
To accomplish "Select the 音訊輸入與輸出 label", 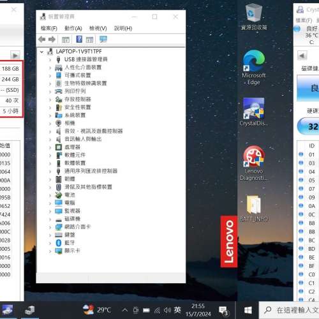I will tap(83, 139).
